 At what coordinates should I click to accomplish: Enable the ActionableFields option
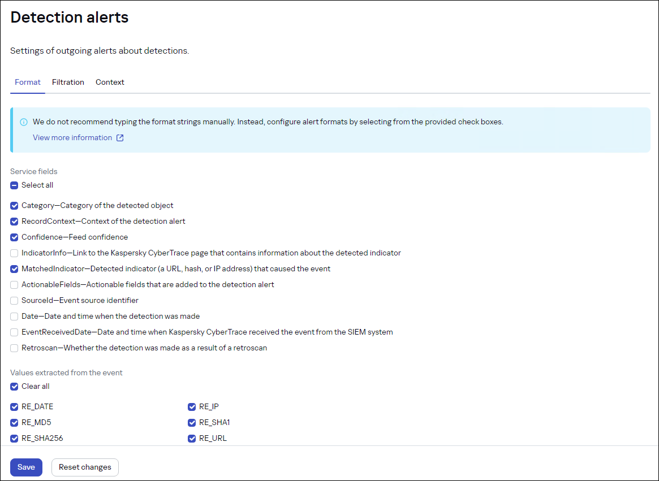14,284
